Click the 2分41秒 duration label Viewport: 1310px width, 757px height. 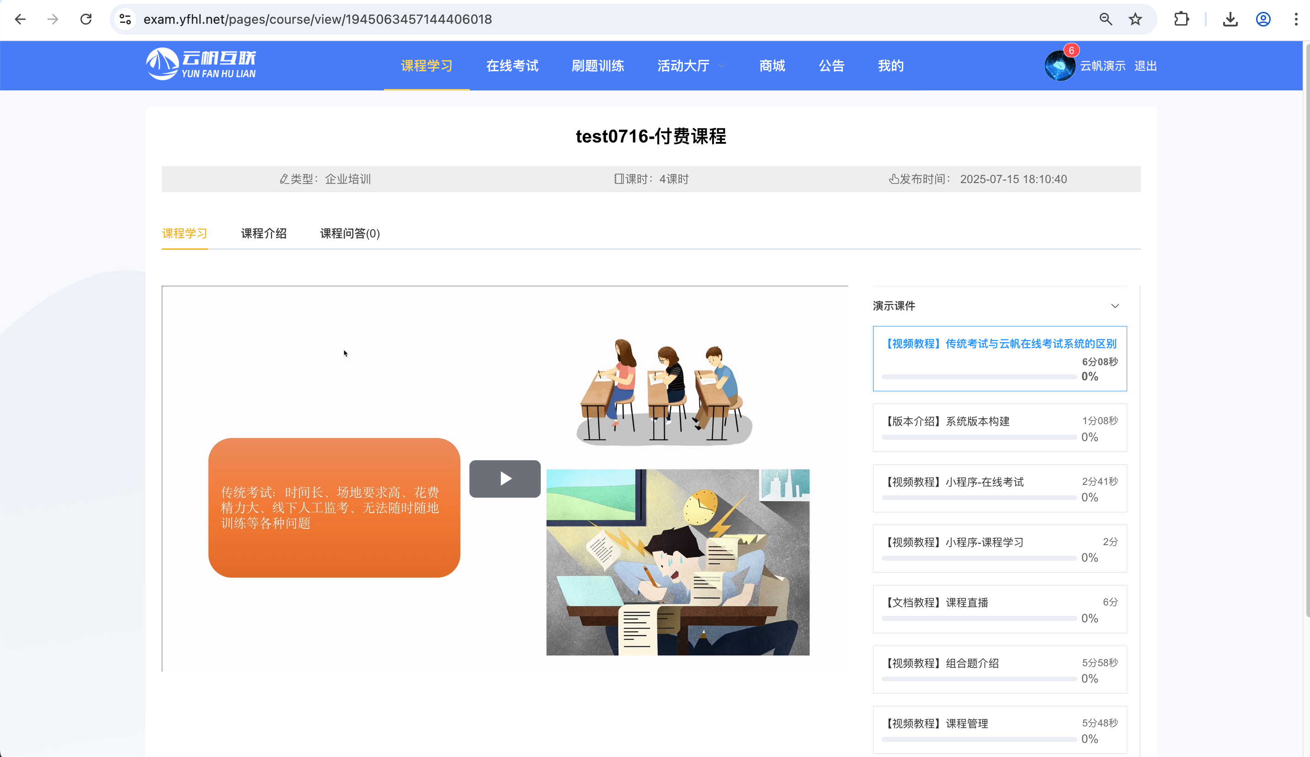point(1099,481)
